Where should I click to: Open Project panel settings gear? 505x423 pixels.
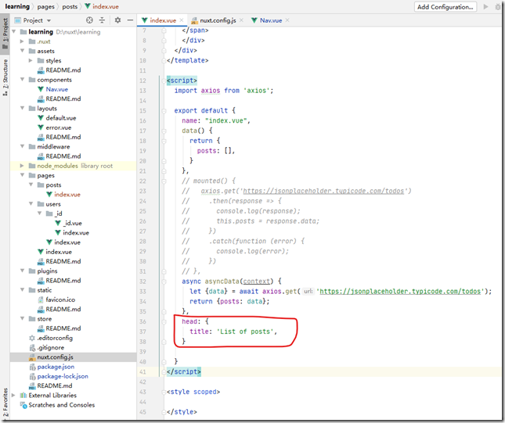point(117,20)
